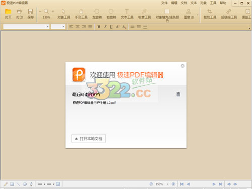Click the 打开本地文档 button

point(89,139)
